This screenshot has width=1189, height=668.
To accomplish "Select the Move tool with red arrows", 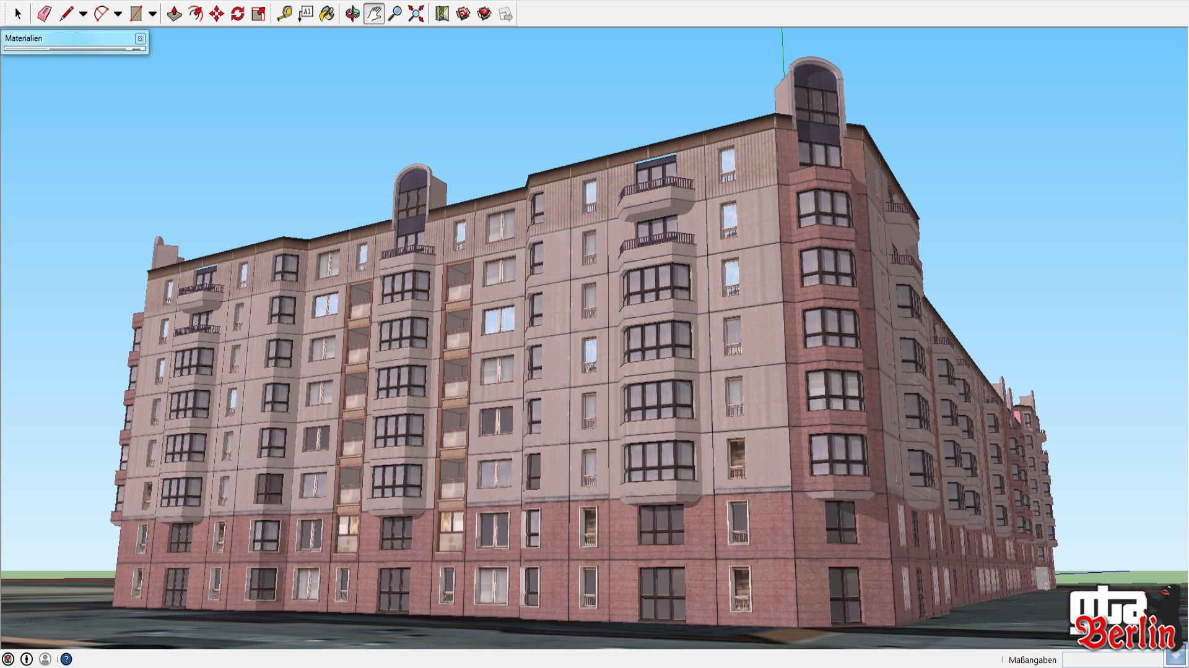I will pyautogui.click(x=216, y=14).
